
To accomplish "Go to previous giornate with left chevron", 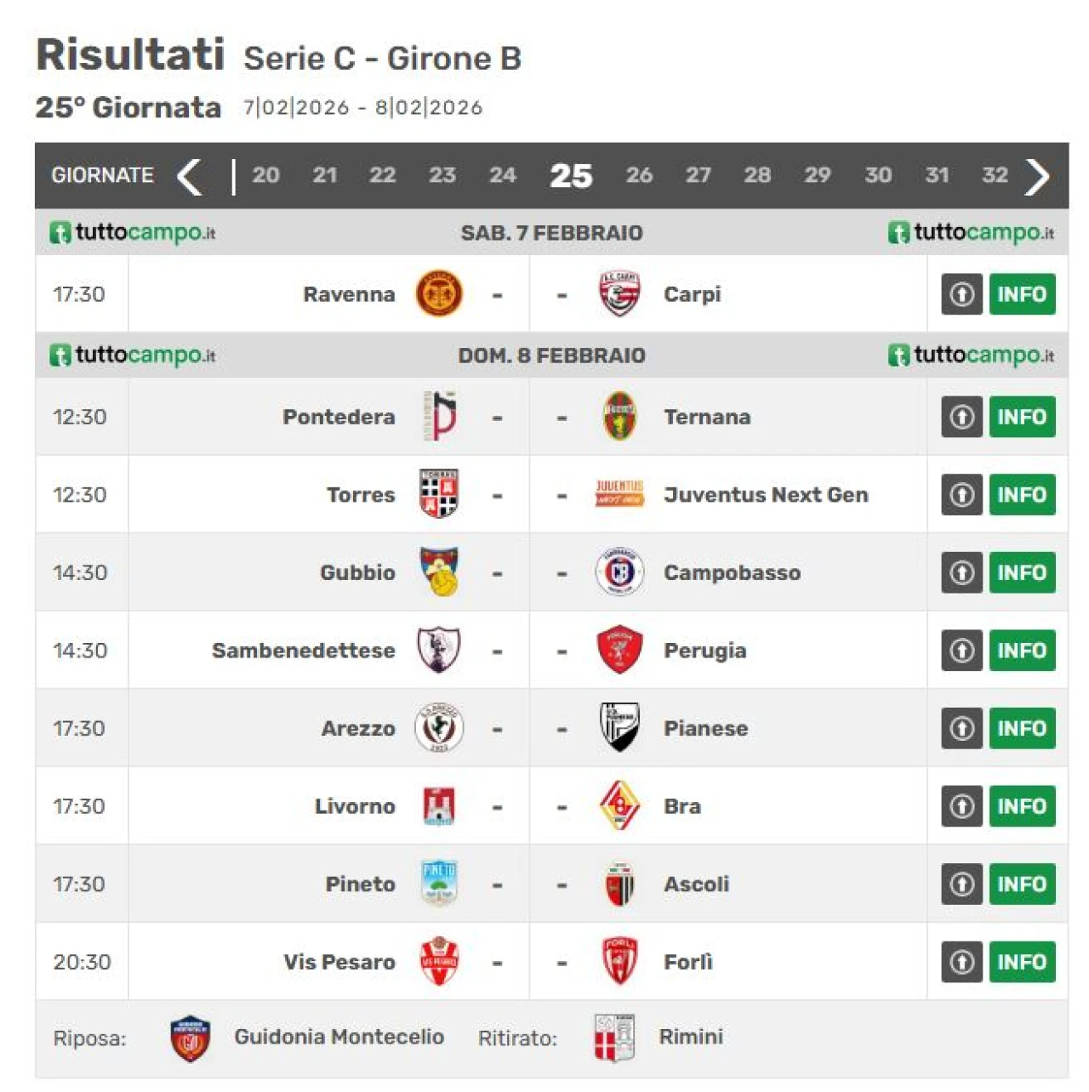I will pos(189,177).
